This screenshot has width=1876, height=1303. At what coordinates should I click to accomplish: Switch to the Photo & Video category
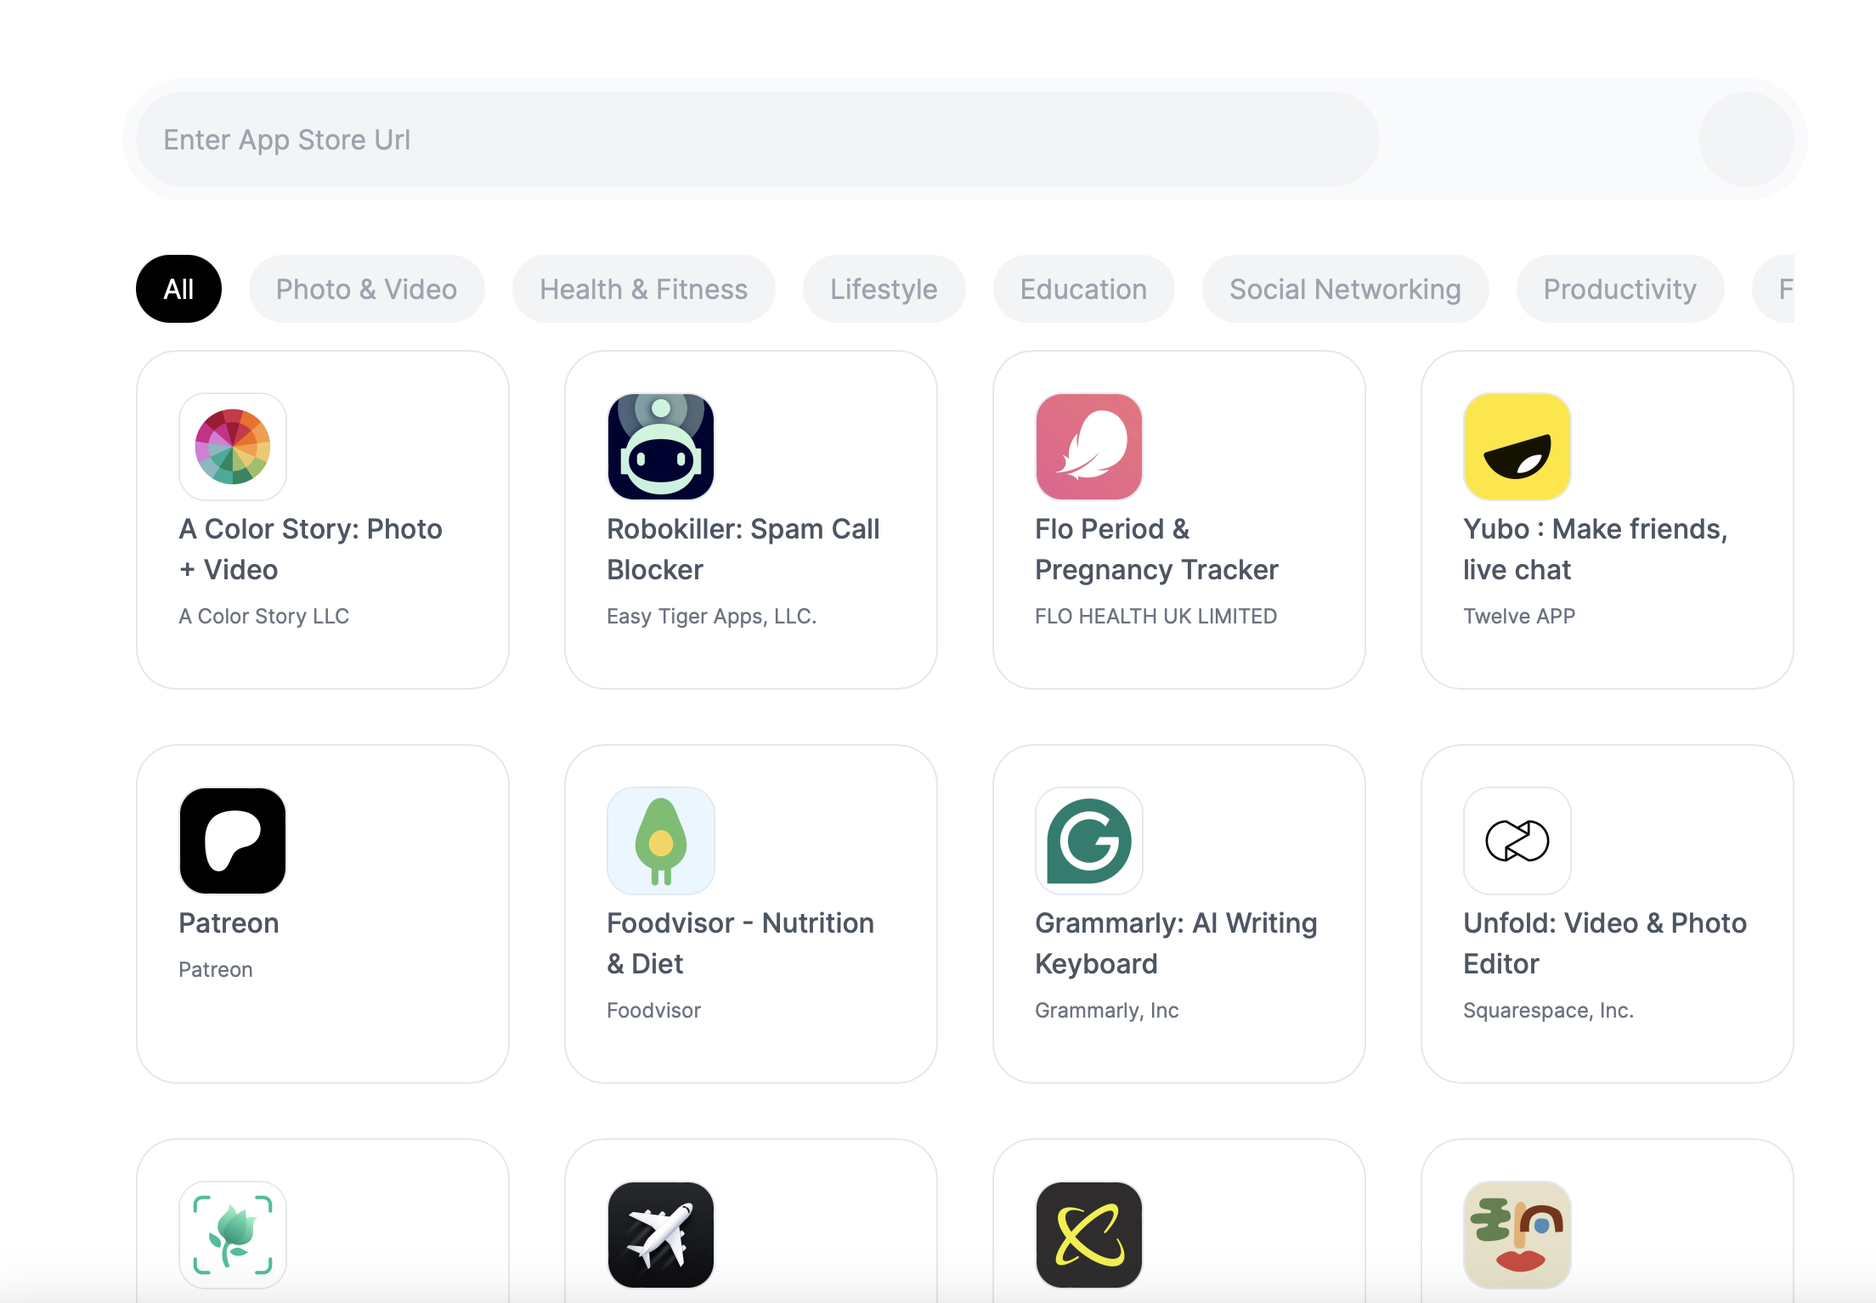pos(366,289)
